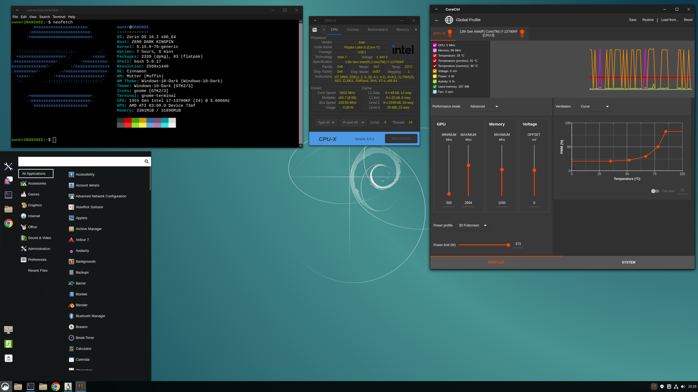This screenshot has width=698, height=392.
Task: Launch Brasero disc burner
Action: [78, 327]
